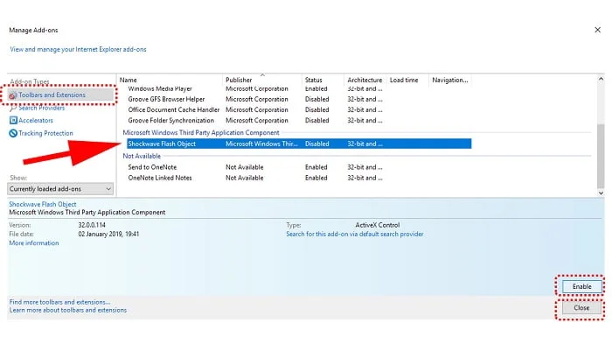Open Find more toolbars and extensions link
612x344 pixels.
[x=59, y=302]
